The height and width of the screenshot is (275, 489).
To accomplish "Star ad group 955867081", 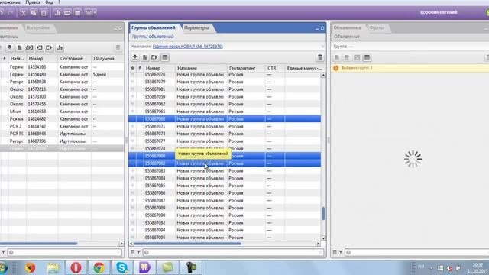I will [132, 89].
